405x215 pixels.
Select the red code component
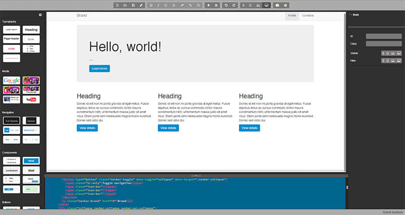pos(11,49)
